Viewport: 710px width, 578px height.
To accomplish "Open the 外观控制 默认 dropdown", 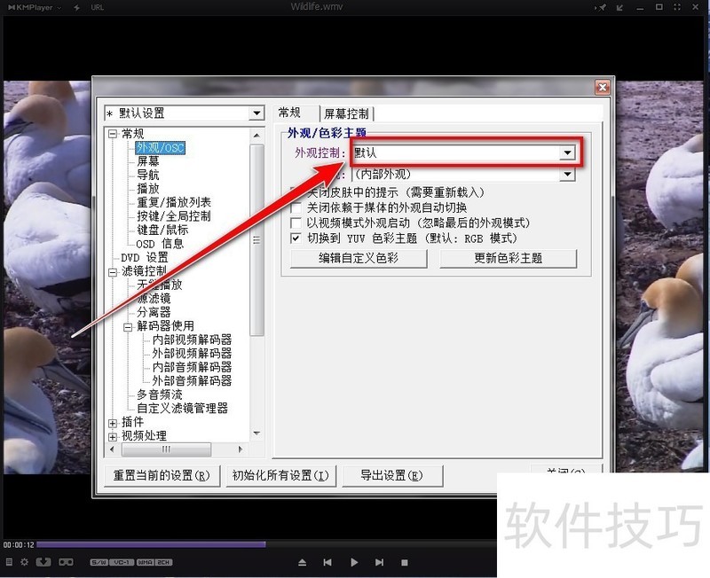I will [x=569, y=152].
